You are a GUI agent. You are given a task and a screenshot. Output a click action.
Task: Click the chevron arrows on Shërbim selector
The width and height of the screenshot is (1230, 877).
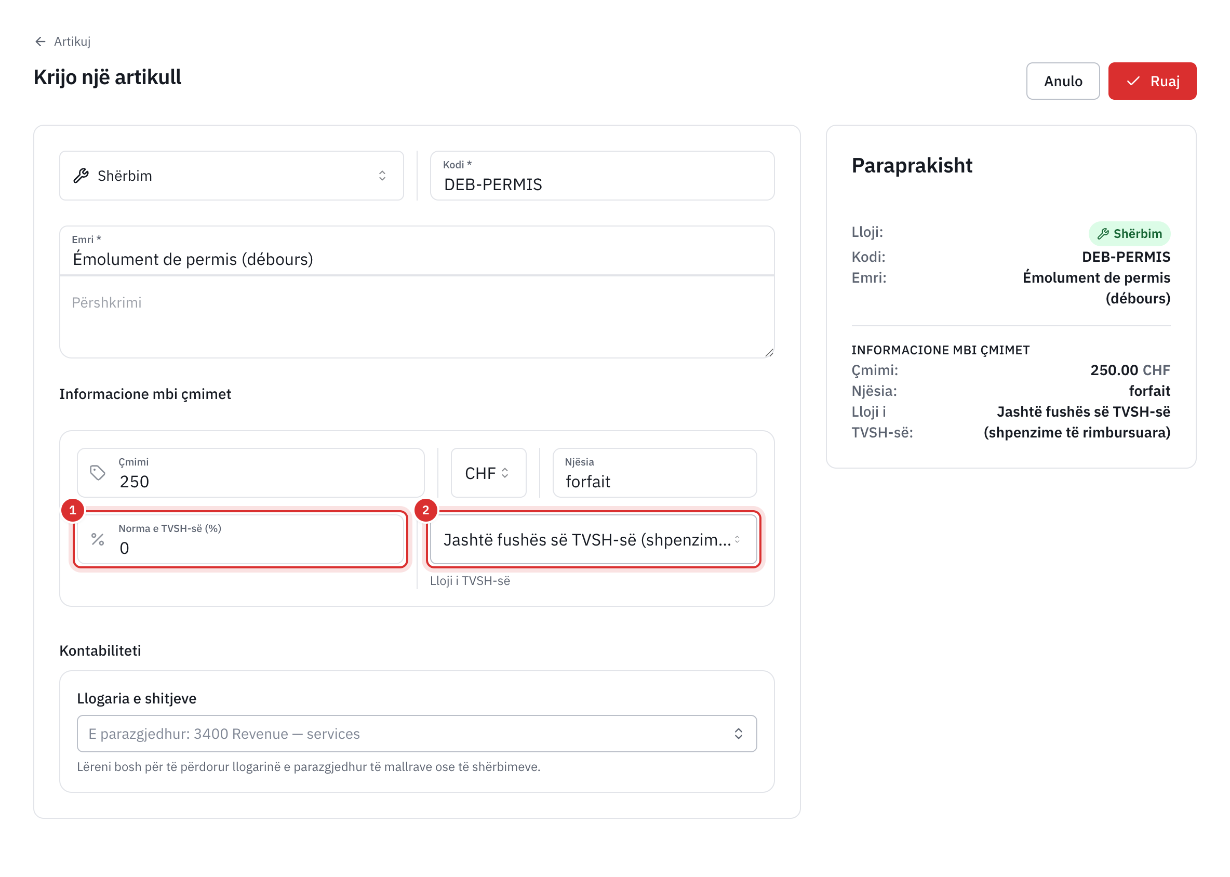(382, 176)
